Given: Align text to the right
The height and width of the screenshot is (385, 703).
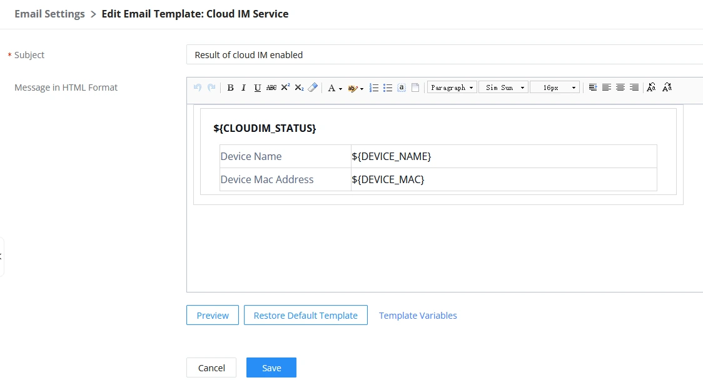Looking at the screenshot, I should [x=634, y=87].
